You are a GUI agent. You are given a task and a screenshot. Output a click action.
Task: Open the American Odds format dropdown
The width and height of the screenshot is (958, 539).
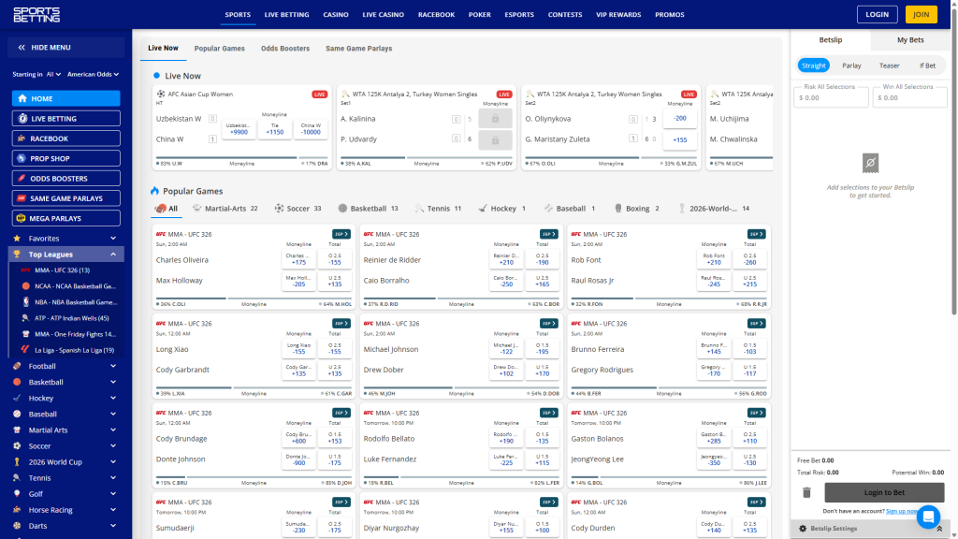point(93,74)
